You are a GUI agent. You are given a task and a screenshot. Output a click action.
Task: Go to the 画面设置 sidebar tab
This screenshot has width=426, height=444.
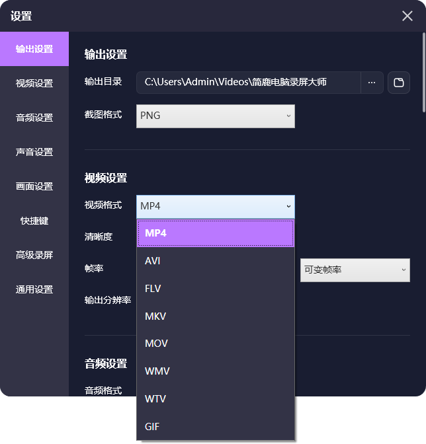[34, 186]
